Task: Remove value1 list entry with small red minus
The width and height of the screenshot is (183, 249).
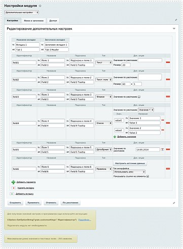Action: click(163, 120)
